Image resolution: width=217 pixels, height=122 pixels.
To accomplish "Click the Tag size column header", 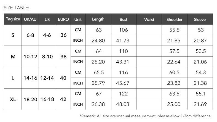I will tap(13, 19).
